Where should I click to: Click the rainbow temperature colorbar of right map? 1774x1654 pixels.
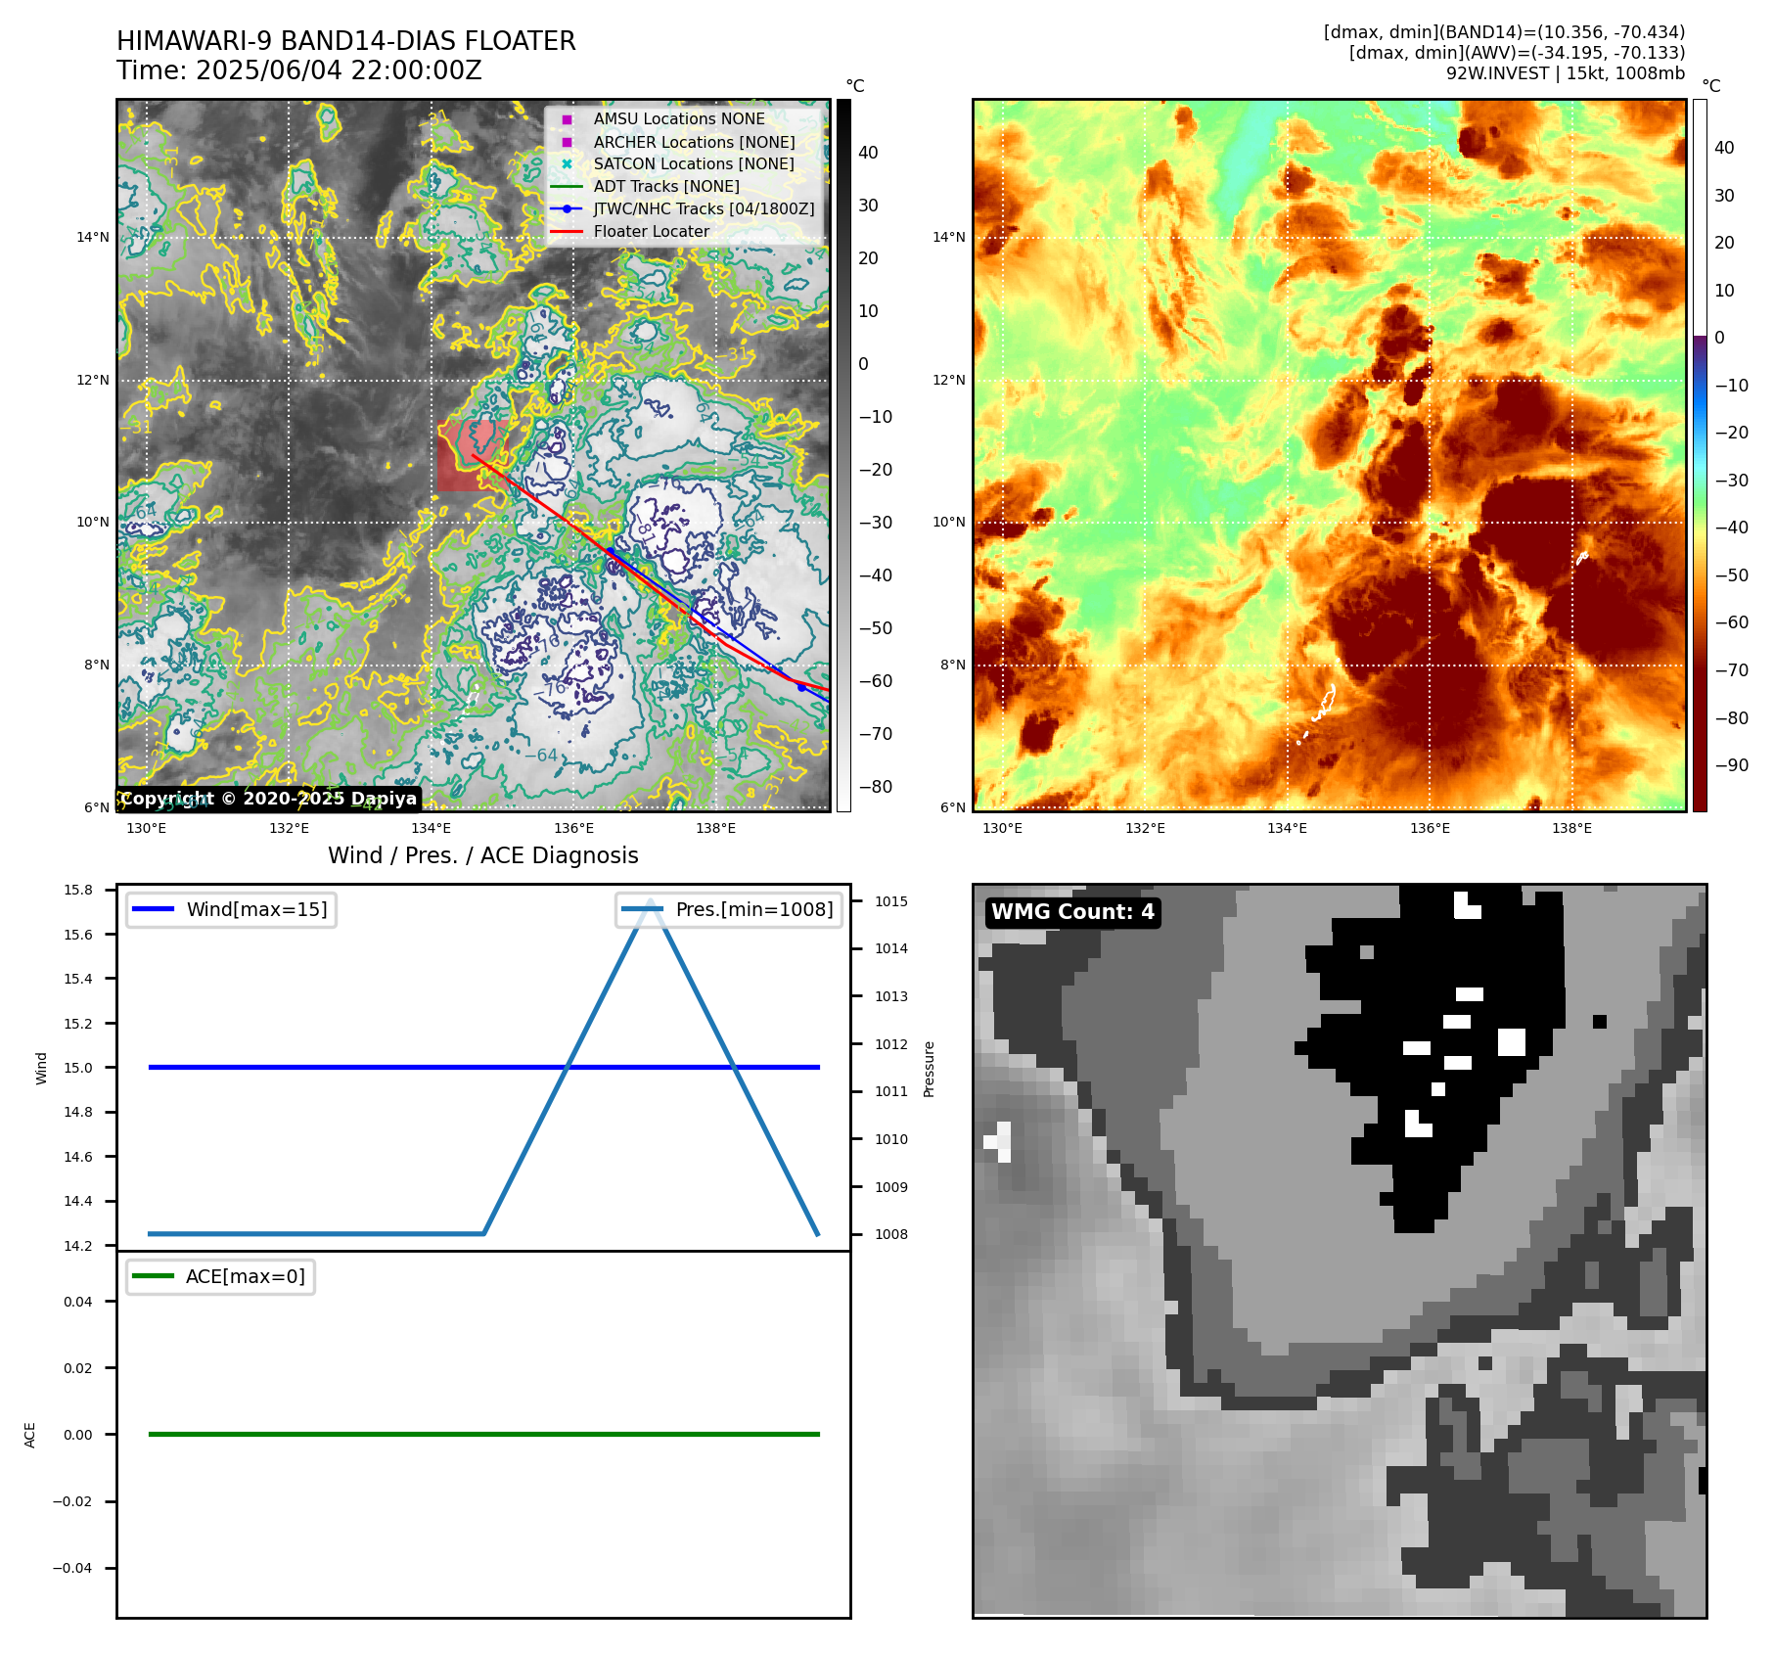tap(1700, 455)
